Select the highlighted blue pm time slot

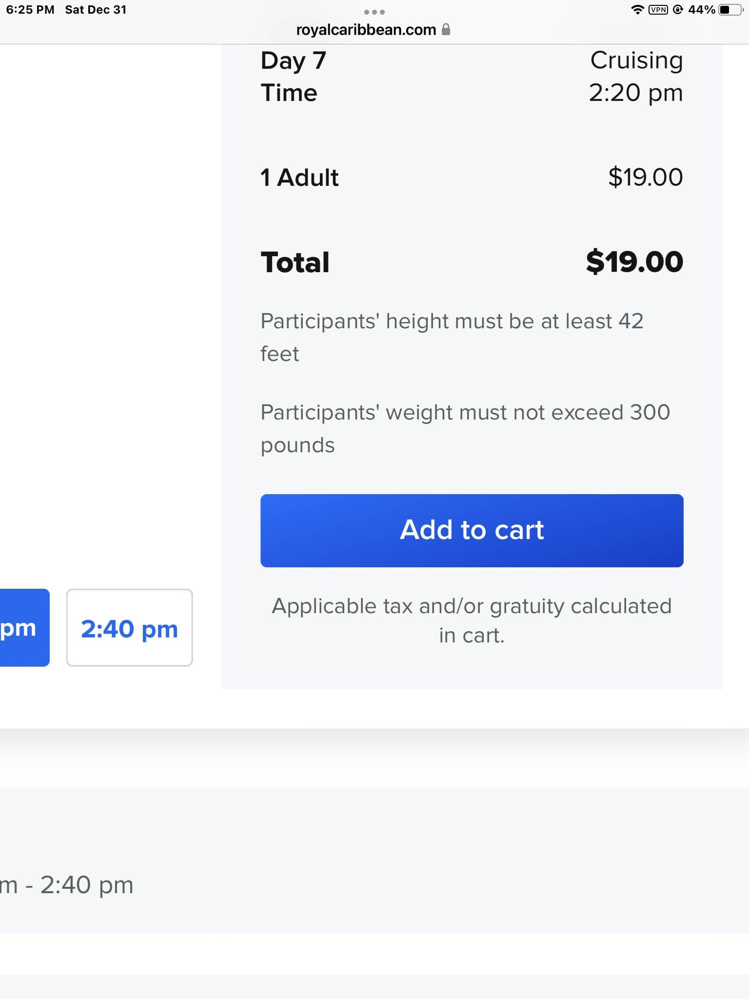(x=24, y=627)
